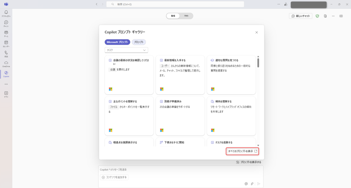Open the アプリ plus icon in the sidebar
Image resolution: width=351 pixels, height=188 pixels.
point(6,94)
